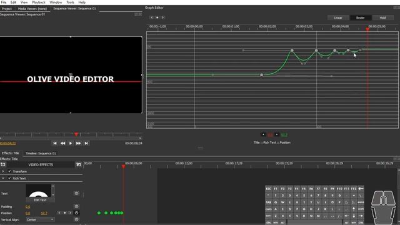This screenshot has height=225, width=400.
Task: Set keyframe interpolation to Linear
Action: (338, 17)
